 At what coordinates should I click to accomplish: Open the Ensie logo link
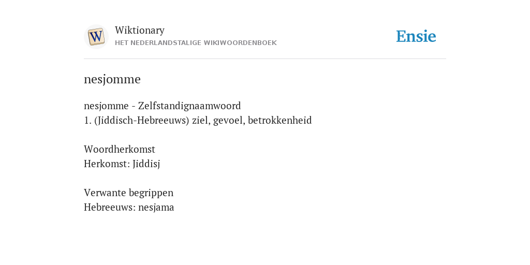(x=416, y=37)
